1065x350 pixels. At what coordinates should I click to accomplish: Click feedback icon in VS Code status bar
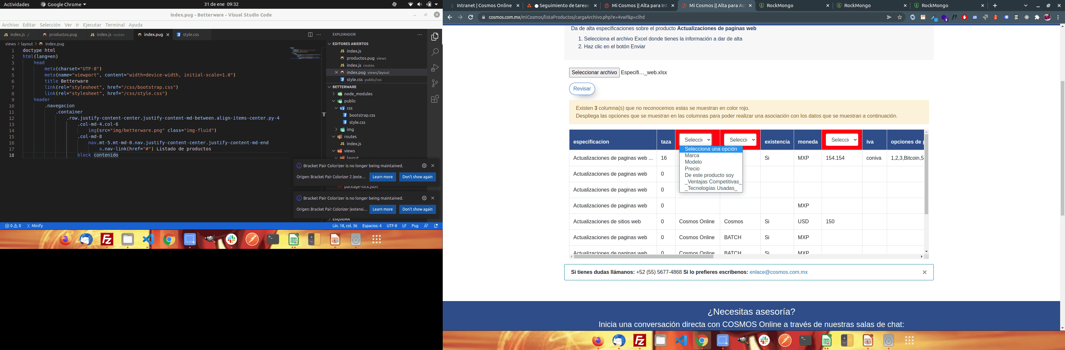[426, 226]
